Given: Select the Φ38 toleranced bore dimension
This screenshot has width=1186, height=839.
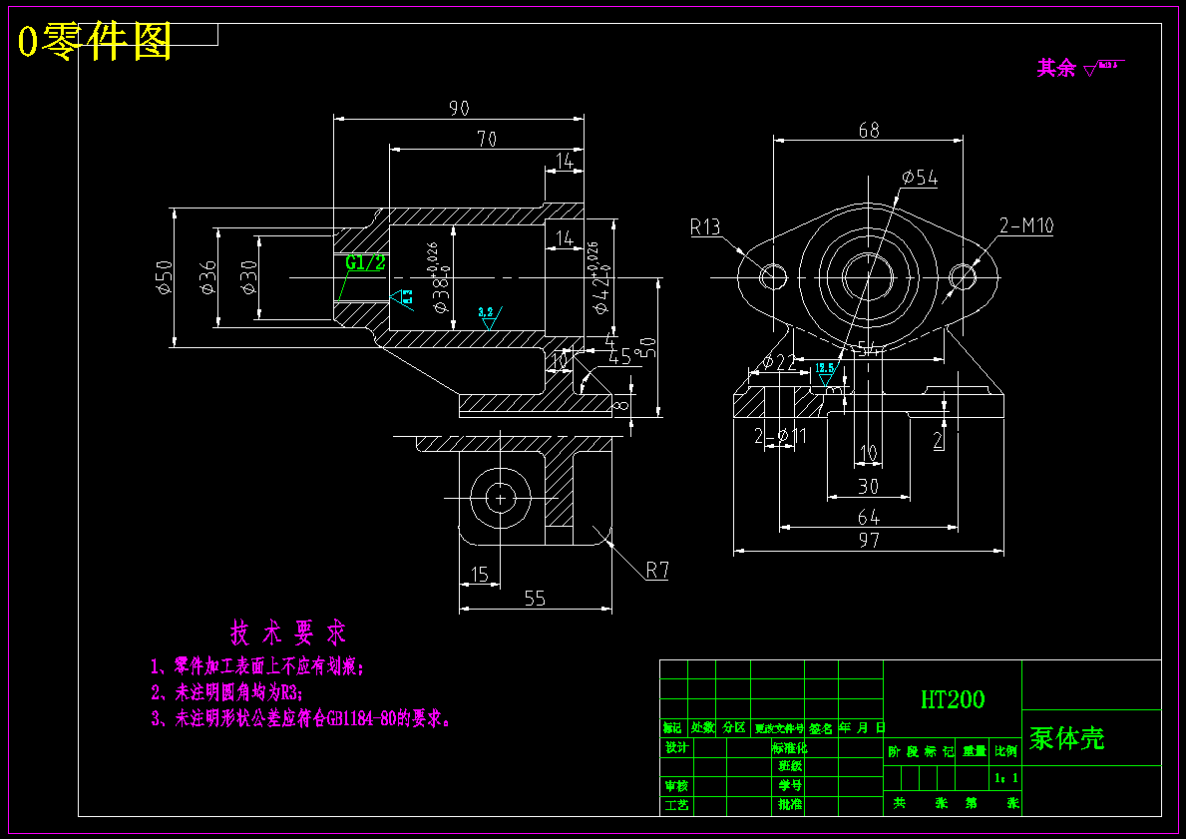Looking at the screenshot, I should click(441, 277).
